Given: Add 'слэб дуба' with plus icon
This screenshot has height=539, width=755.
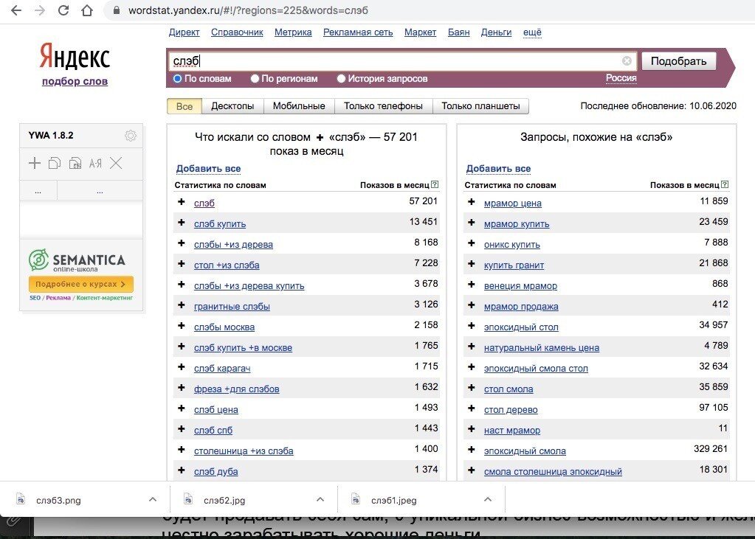Looking at the screenshot, I should pyautogui.click(x=182, y=470).
